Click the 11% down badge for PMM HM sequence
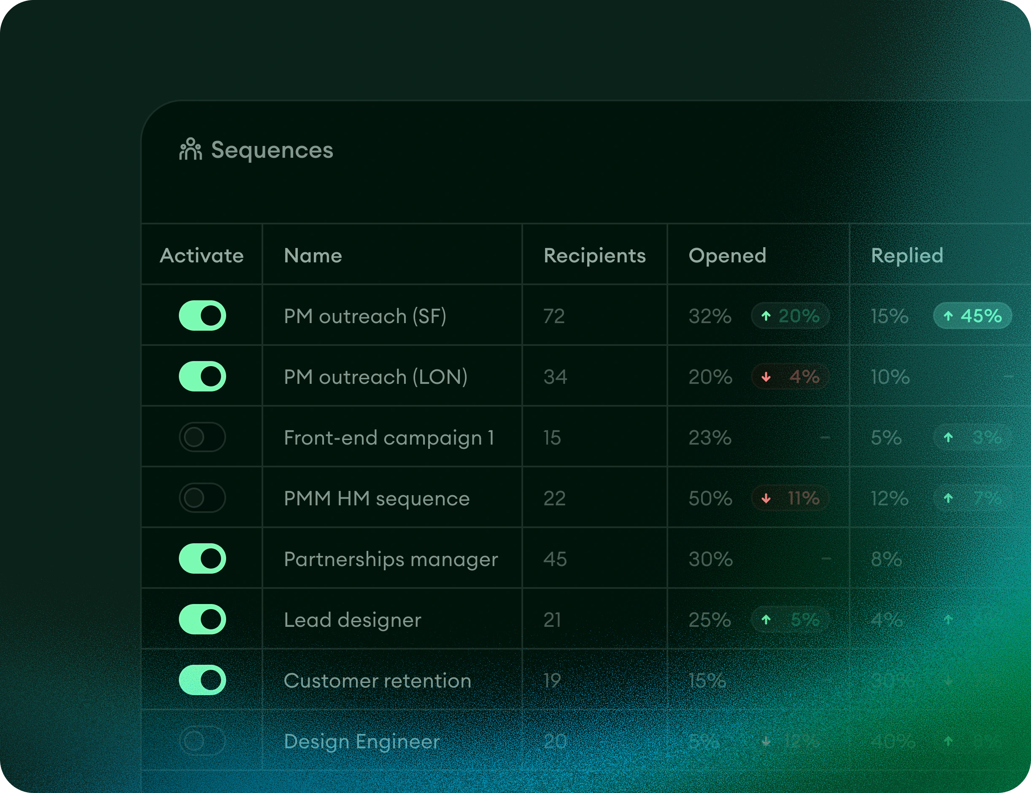 coord(790,497)
